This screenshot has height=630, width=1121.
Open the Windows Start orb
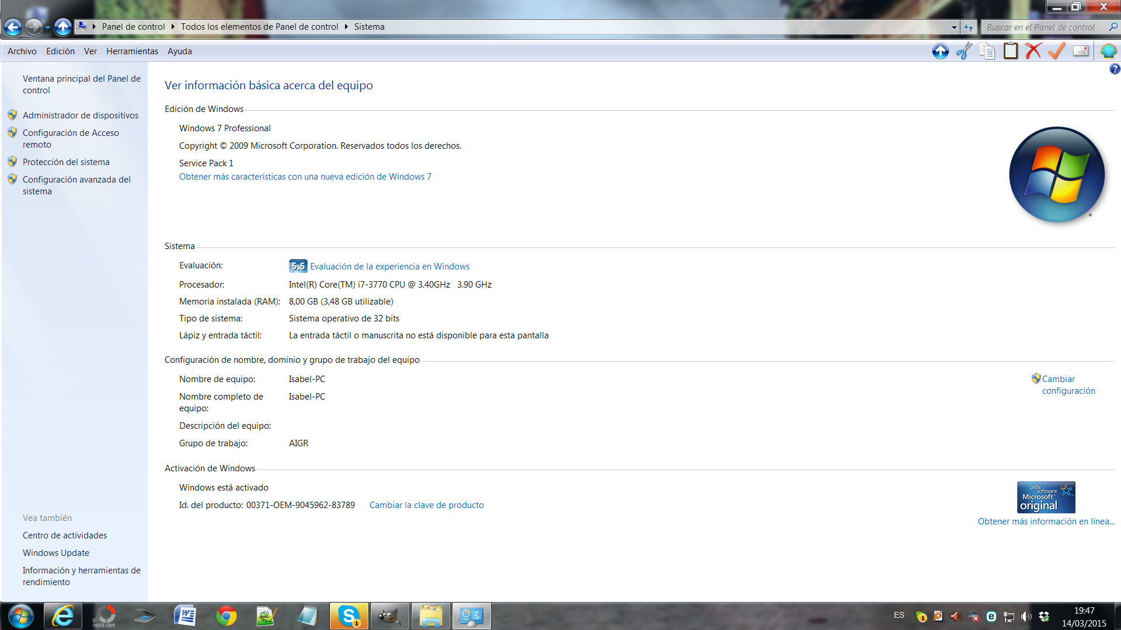20,616
